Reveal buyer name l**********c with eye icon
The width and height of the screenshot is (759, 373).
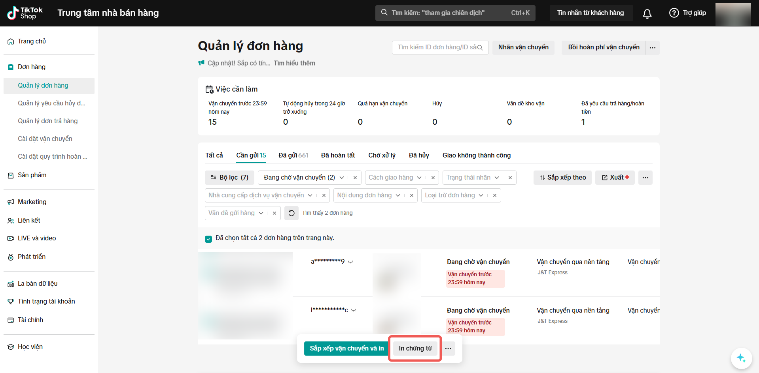coord(354,311)
